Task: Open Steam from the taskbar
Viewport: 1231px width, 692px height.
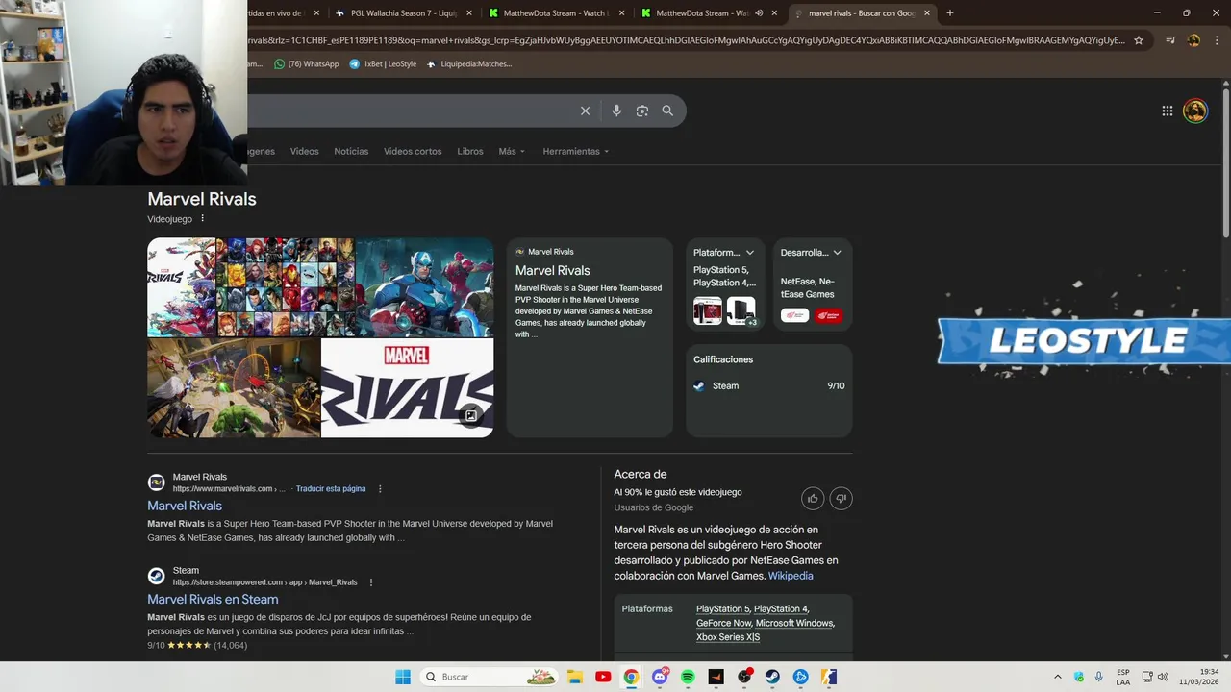Action: [772, 677]
